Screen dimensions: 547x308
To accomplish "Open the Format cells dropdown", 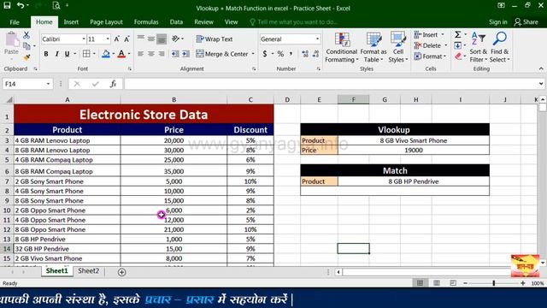I will point(430,56).
